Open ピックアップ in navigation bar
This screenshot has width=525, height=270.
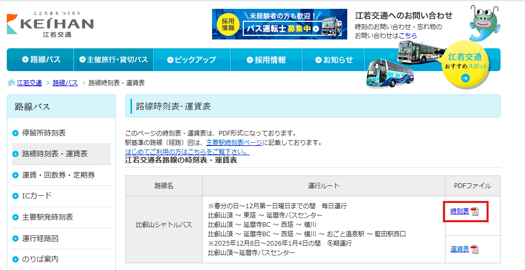pyautogui.click(x=191, y=60)
